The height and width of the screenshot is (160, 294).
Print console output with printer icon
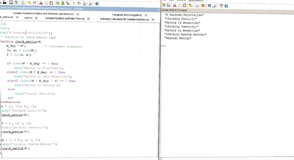pos(197,6)
